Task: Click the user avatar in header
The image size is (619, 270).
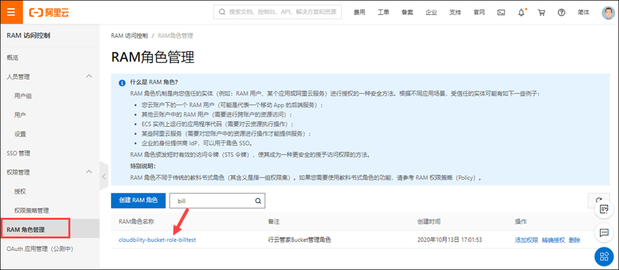Action: (607, 12)
